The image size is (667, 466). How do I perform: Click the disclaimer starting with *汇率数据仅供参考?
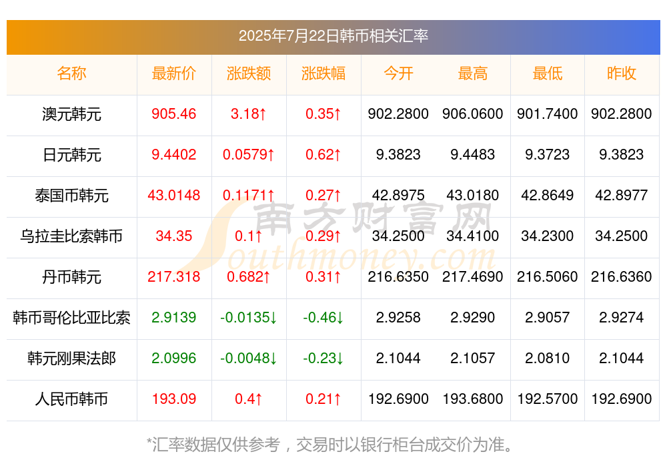click(329, 445)
